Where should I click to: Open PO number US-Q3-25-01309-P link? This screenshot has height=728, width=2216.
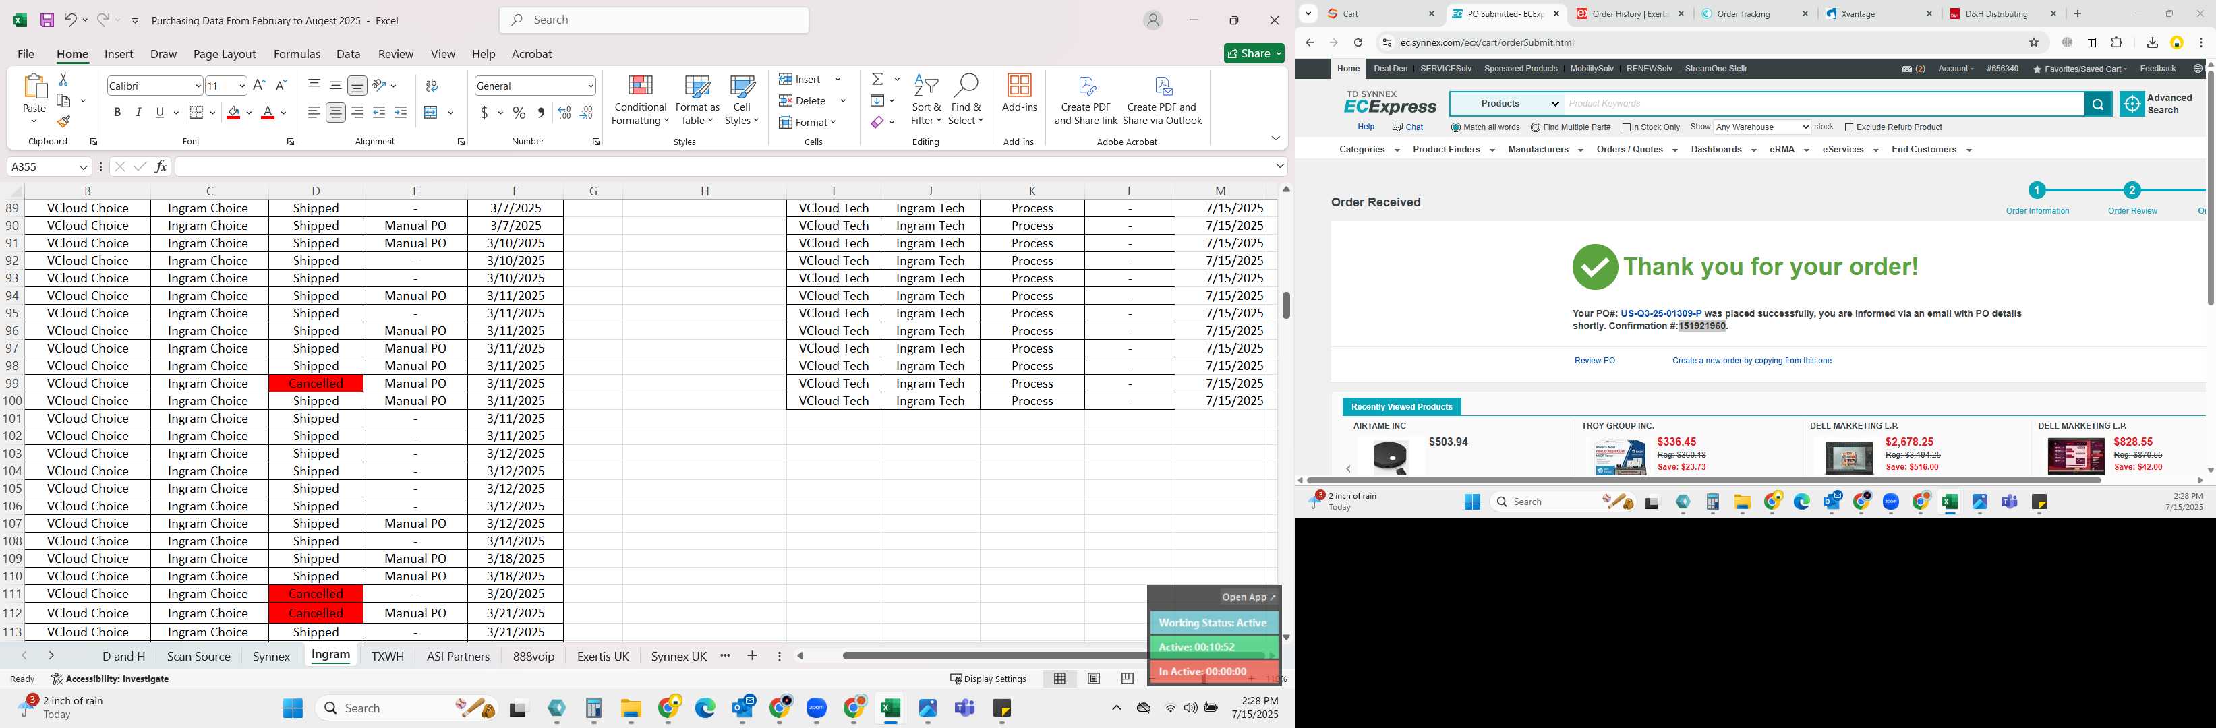point(1660,313)
